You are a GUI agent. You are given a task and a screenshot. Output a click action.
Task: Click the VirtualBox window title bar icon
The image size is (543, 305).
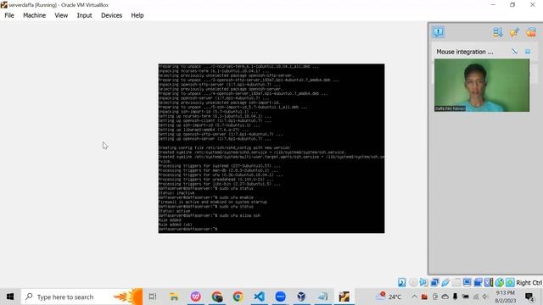pos(3,5)
